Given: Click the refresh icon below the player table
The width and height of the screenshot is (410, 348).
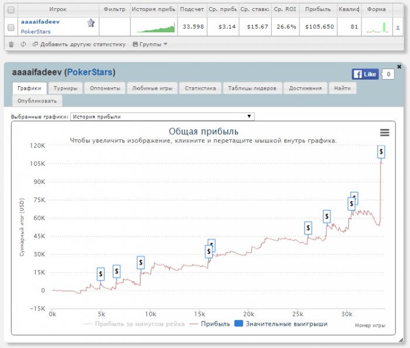Looking at the screenshot, I should [x=23, y=44].
